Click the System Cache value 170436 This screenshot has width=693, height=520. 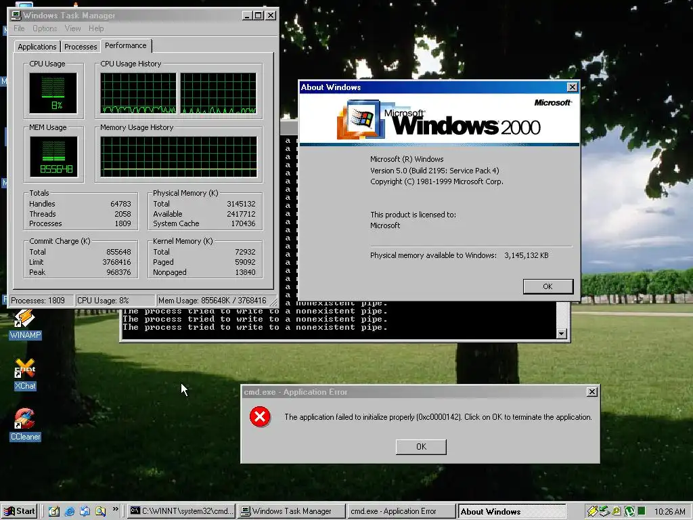click(243, 223)
